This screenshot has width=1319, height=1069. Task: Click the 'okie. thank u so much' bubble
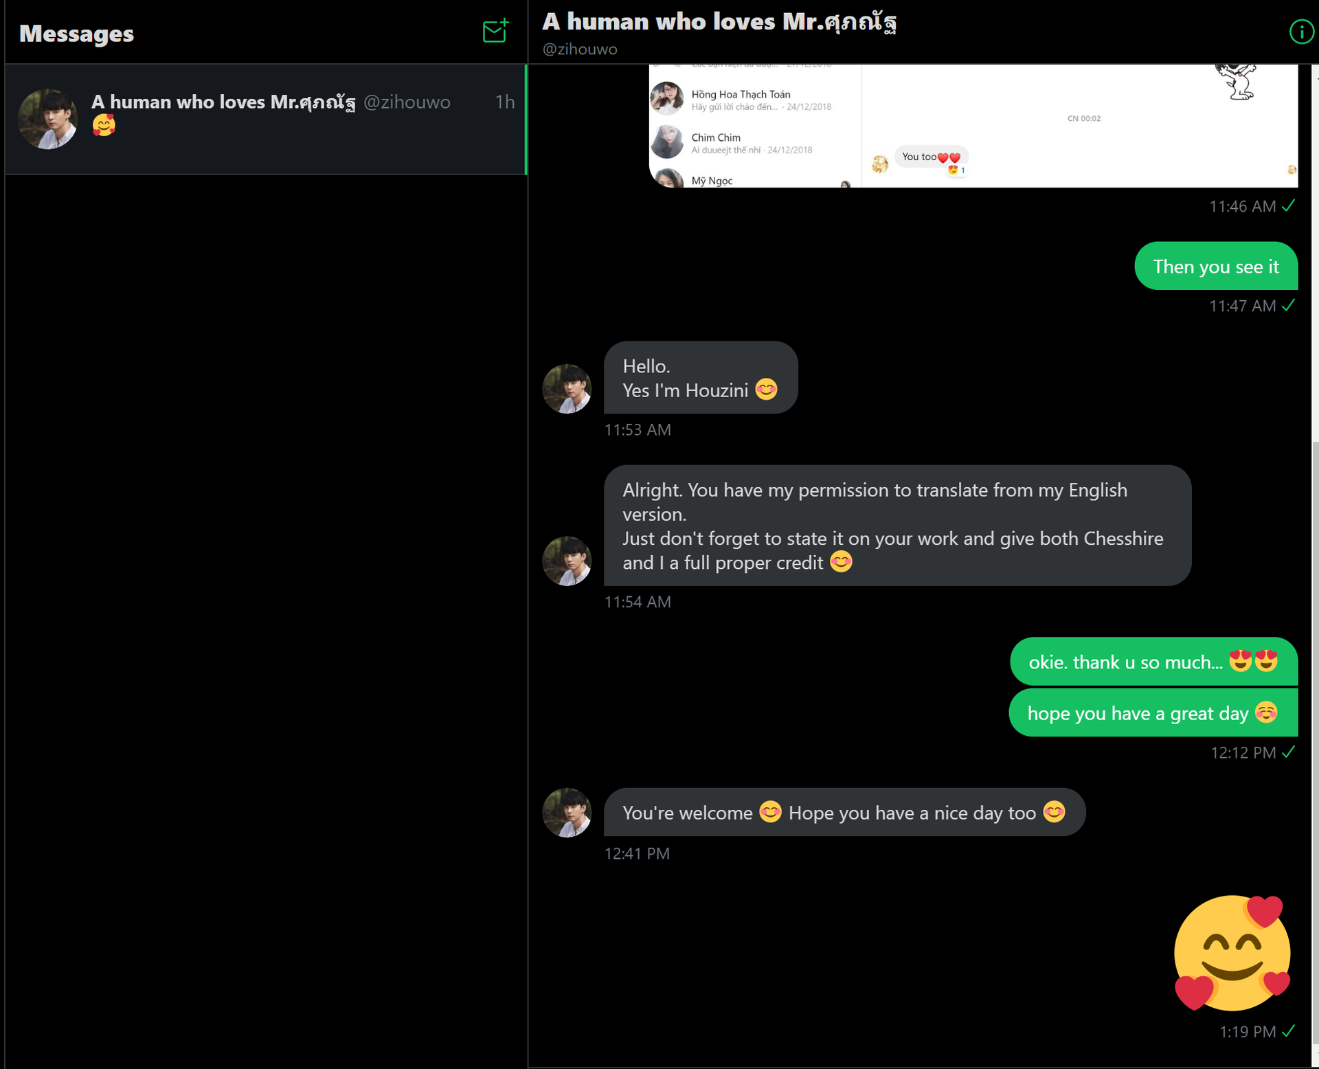(x=1153, y=662)
